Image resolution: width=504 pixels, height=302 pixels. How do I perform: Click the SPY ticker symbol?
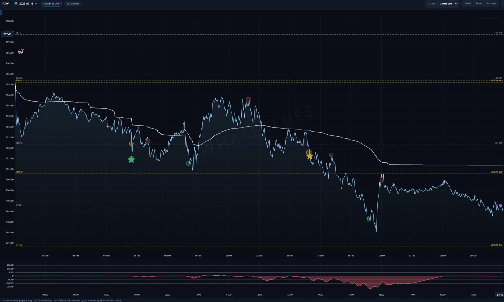(6, 4)
